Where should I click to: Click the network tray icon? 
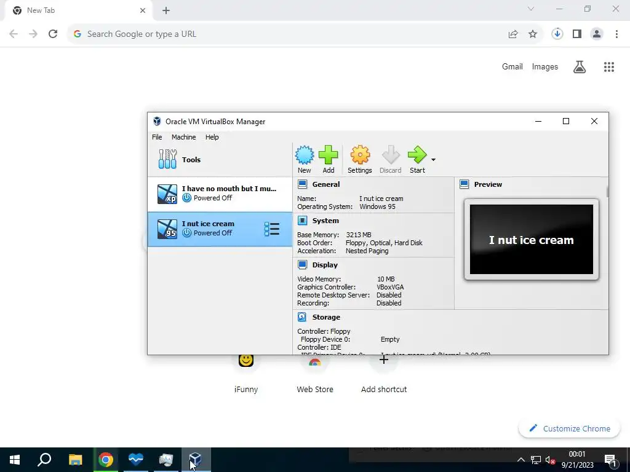tap(536, 460)
